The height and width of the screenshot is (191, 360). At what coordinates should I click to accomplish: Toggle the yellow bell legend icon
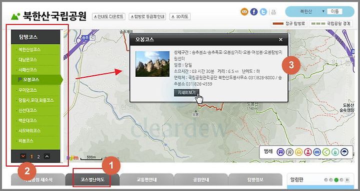[x=298, y=152]
